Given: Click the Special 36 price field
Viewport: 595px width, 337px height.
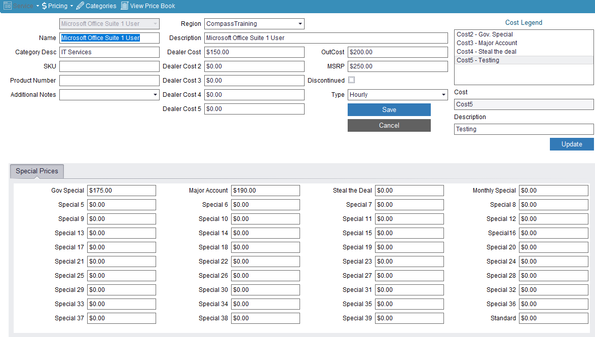Looking at the screenshot, I should pos(553,304).
